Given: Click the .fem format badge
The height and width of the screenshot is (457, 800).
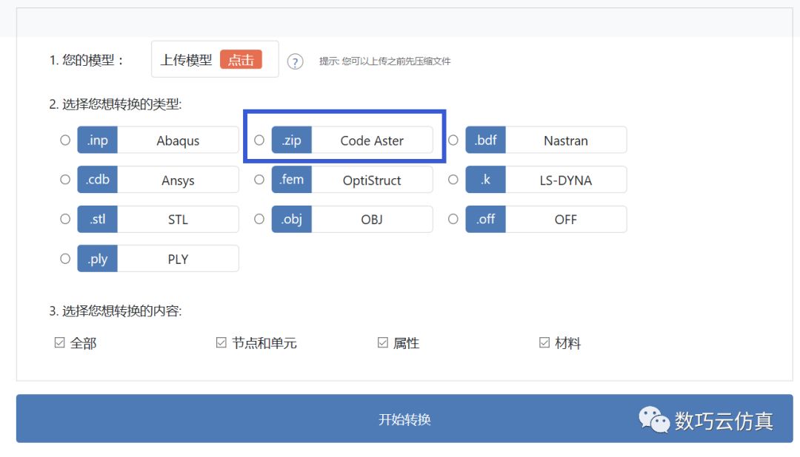Looking at the screenshot, I should 291,180.
